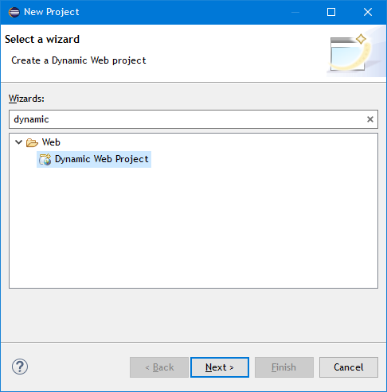Select the Dynamic Web Project entry
Image resolution: width=387 pixels, height=392 pixels.
point(94,159)
